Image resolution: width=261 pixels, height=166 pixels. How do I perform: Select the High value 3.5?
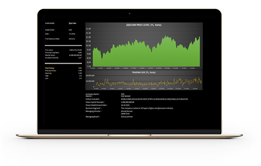tap(81, 76)
